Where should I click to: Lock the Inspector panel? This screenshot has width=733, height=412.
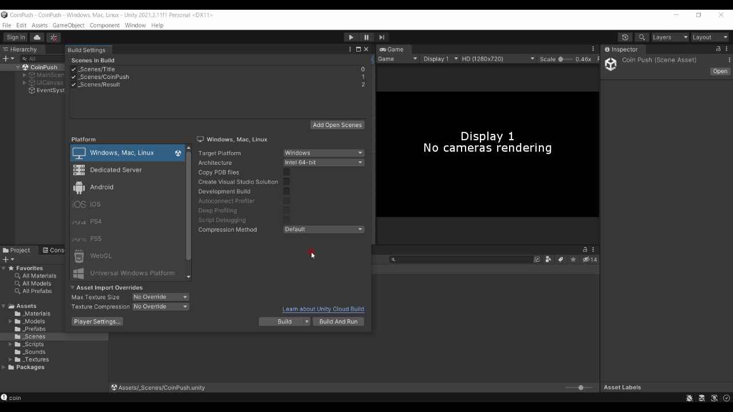(718, 49)
